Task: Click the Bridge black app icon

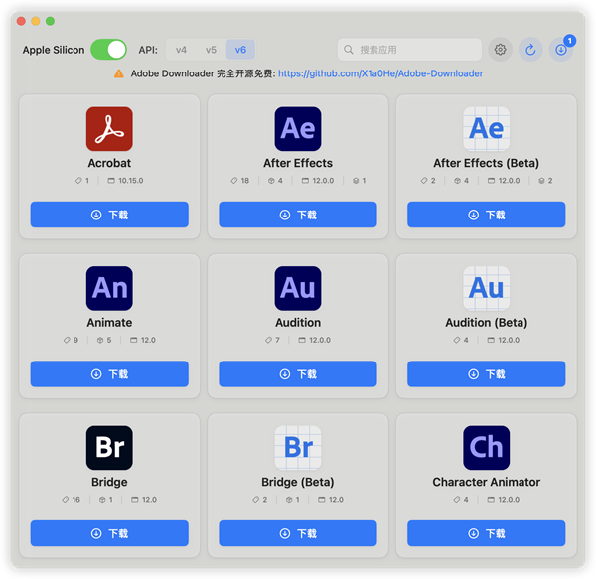Action: pos(109,448)
